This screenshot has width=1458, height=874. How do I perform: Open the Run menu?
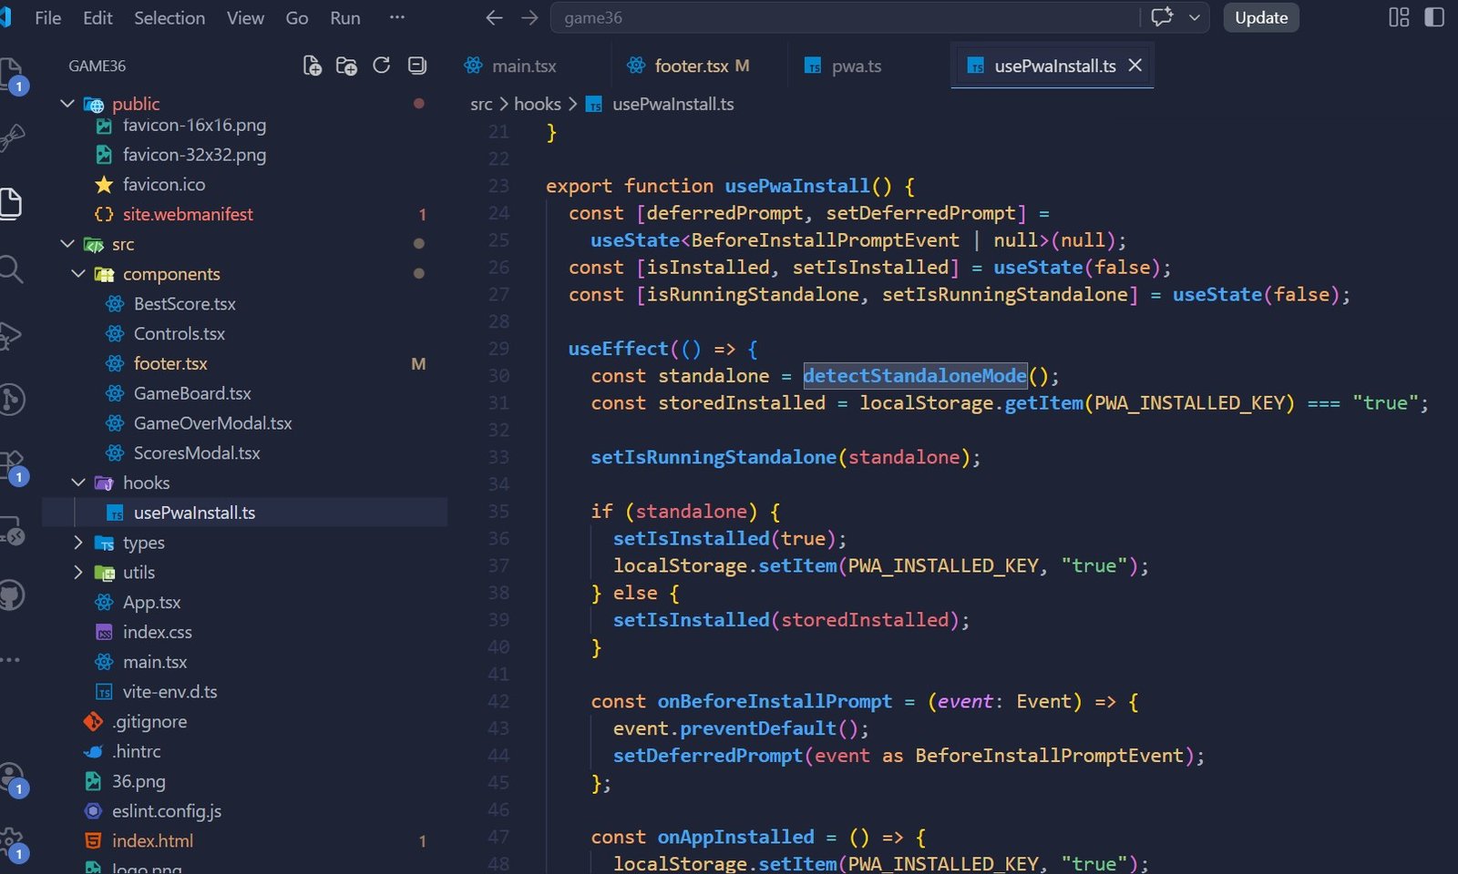pyautogui.click(x=345, y=17)
